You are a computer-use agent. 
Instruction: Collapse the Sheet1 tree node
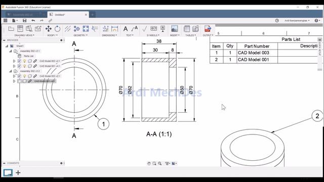click(x=7, y=46)
